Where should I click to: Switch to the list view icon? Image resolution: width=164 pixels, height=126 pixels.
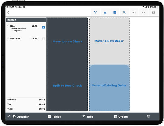(x=114, y=12)
